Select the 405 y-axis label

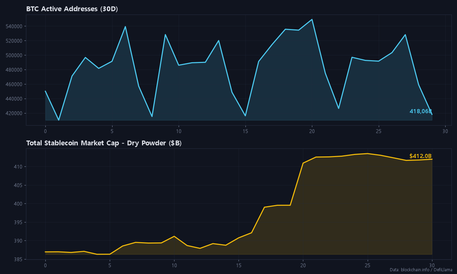pos(19,185)
